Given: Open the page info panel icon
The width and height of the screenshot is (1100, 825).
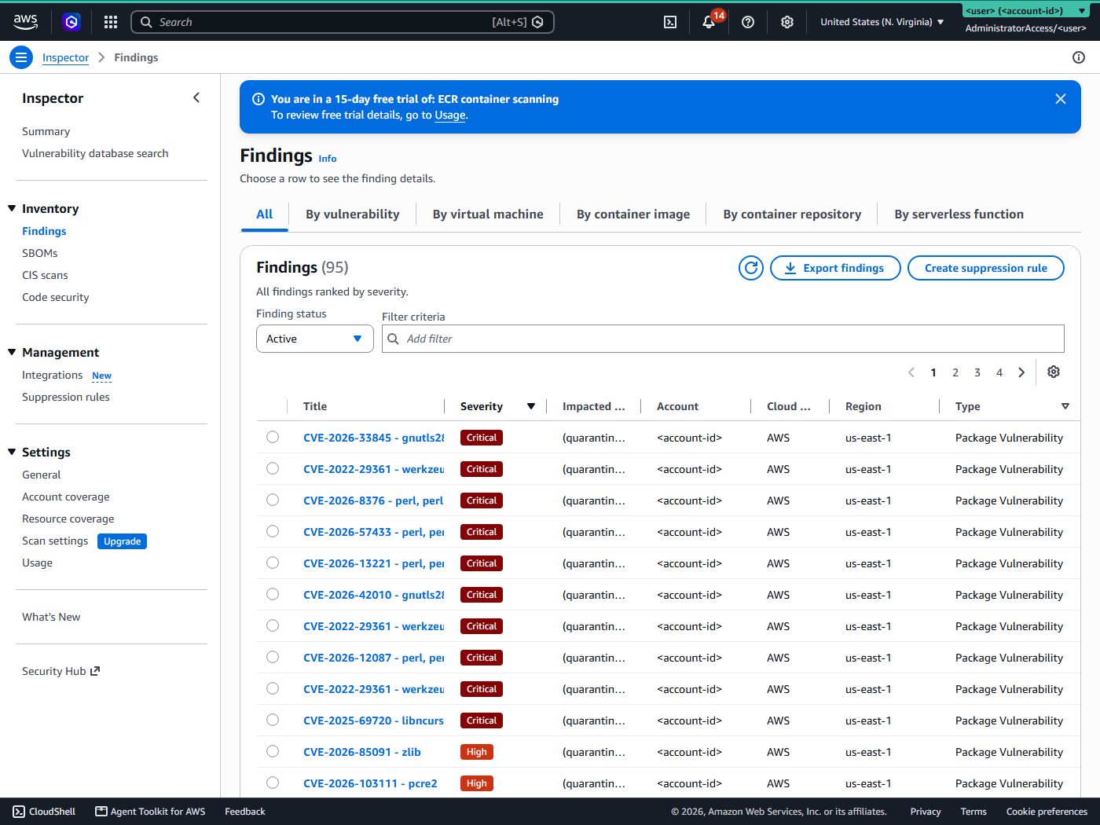Looking at the screenshot, I should coord(1079,57).
